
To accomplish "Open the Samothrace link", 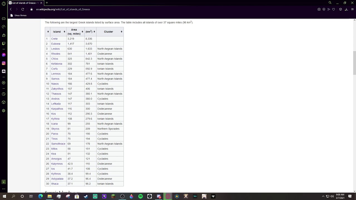I will pos(58,144).
